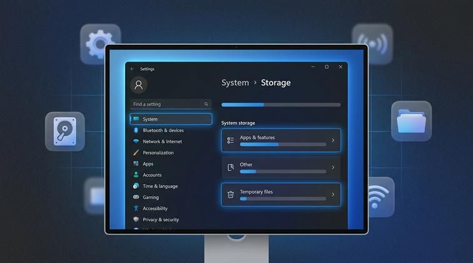The image size is (473, 263).
Task: Click the broadcast signal icon tile
Action: coord(372,44)
